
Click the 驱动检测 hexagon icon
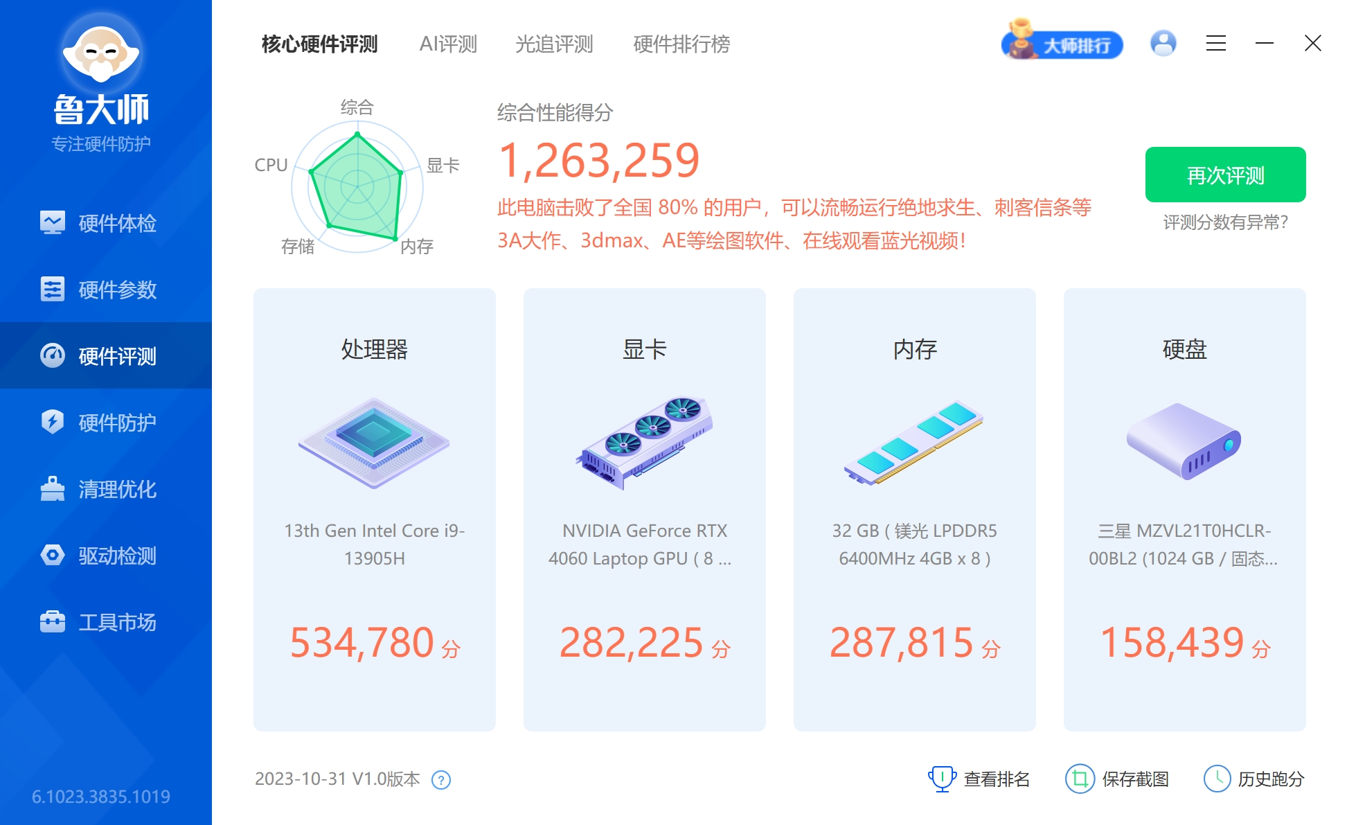tap(53, 555)
